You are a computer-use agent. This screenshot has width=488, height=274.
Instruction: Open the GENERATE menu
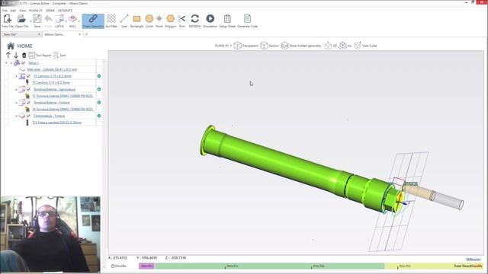(x=65, y=11)
